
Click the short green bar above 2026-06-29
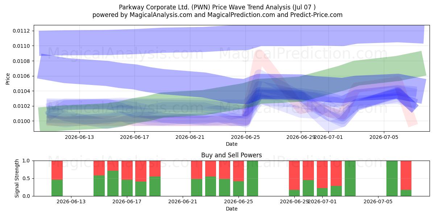294,193
